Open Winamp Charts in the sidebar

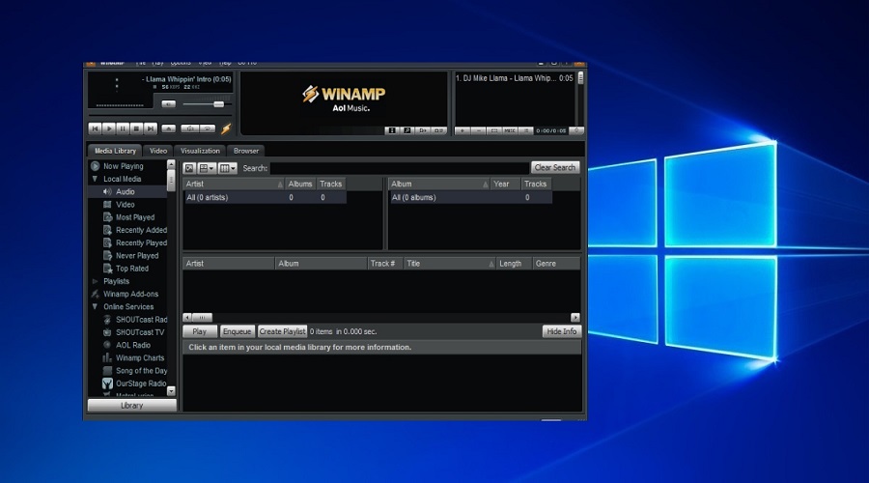tap(141, 357)
